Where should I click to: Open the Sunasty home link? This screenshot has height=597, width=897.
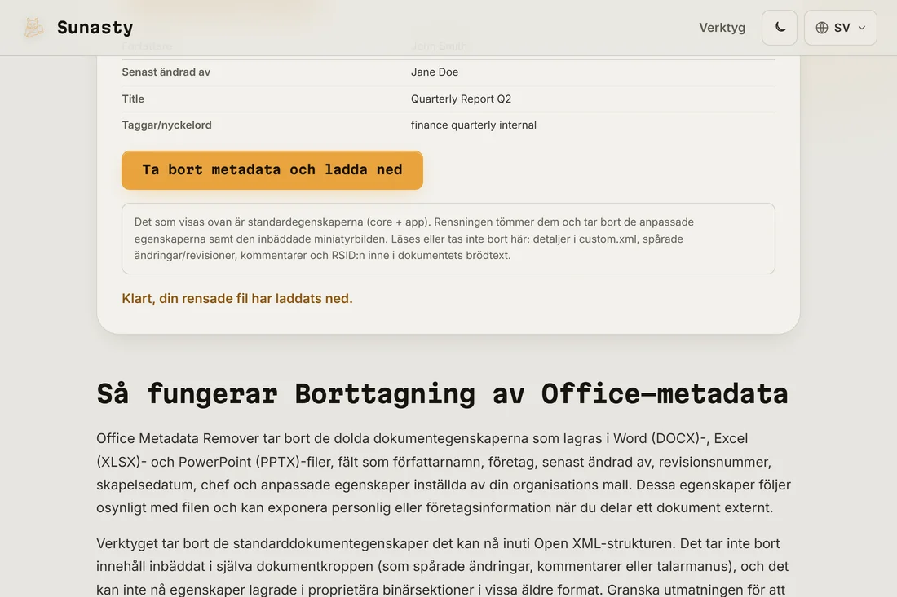[78, 28]
